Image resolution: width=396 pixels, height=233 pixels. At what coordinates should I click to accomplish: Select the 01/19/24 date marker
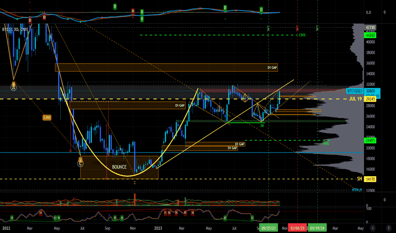(317, 228)
